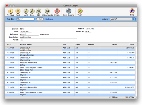Select the credit amount $725.00
The width and height of the screenshot is (142, 105).
[131, 53]
